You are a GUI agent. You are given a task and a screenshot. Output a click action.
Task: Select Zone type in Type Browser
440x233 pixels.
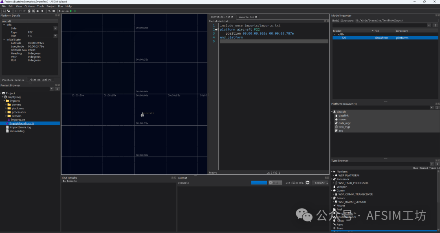pos(340,228)
